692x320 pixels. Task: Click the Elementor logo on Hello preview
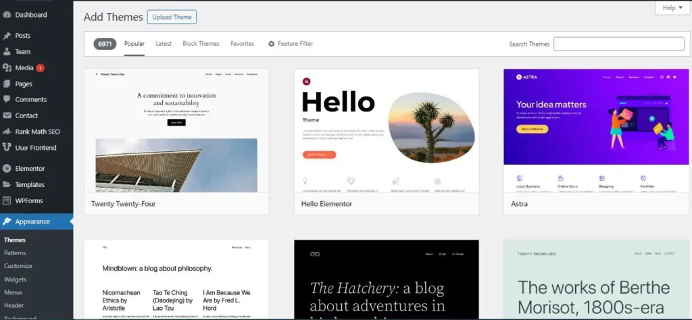click(x=306, y=81)
